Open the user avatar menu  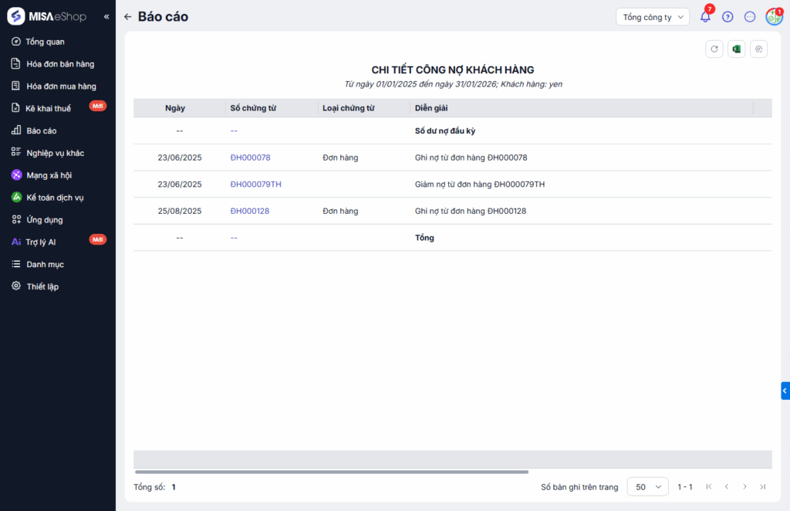[773, 17]
